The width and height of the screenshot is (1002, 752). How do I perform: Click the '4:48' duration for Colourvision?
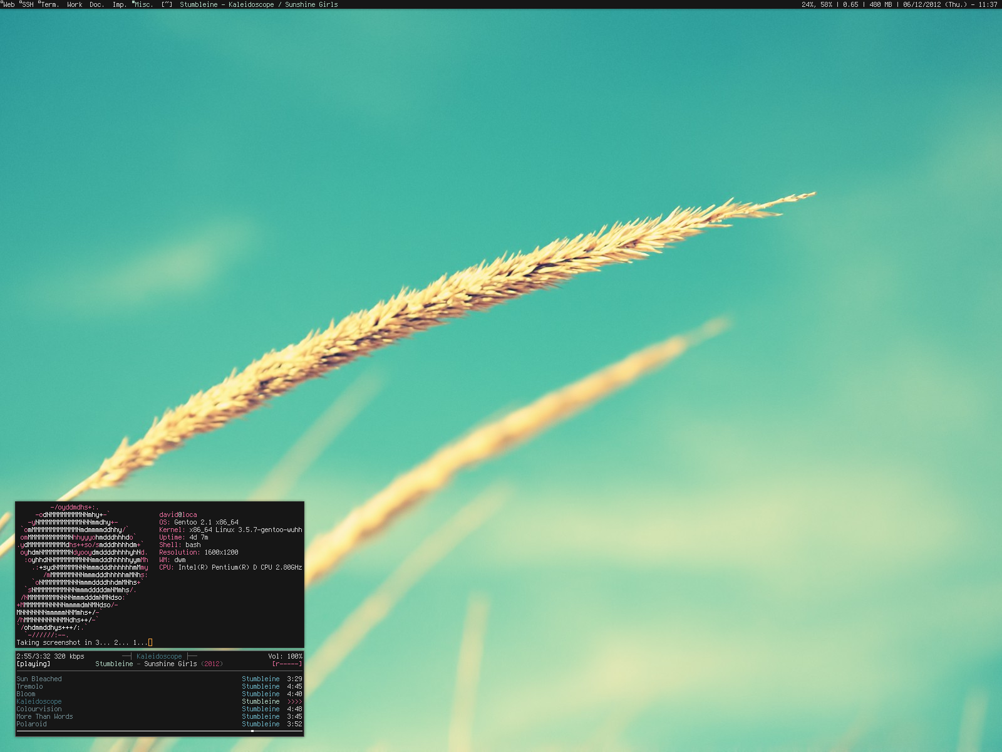(295, 709)
